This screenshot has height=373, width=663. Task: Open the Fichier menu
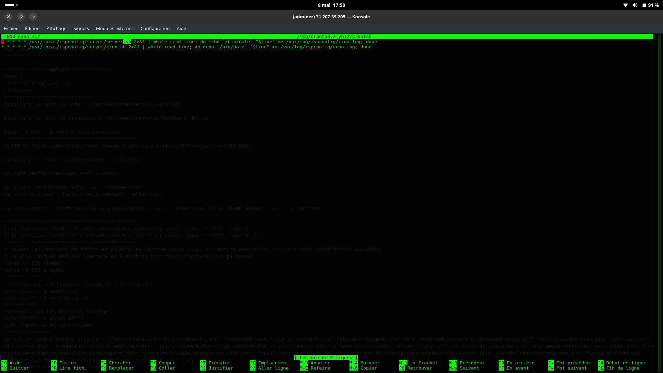coord(11,28)
